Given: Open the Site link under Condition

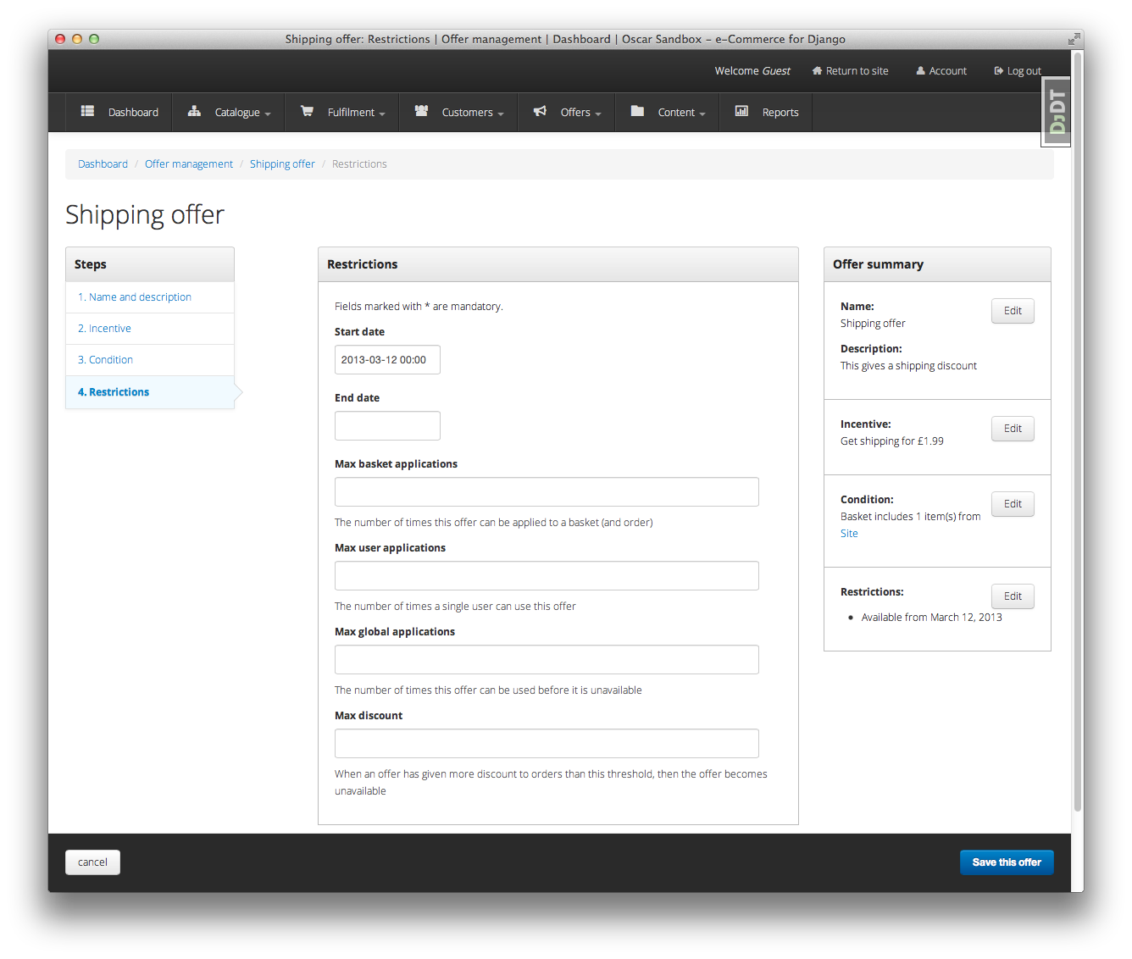Looking at the screenshot, I should 849,534.
